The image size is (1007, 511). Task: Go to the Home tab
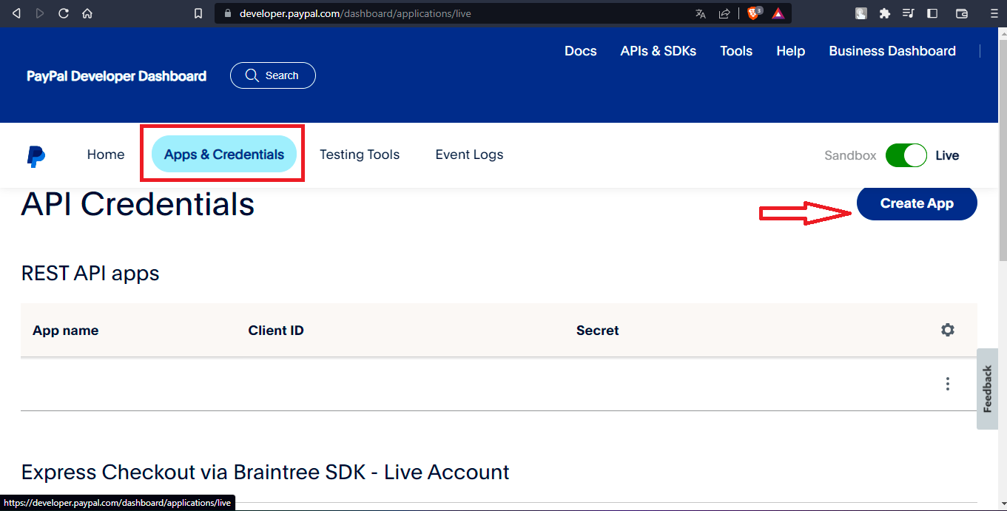pos(106,155)
